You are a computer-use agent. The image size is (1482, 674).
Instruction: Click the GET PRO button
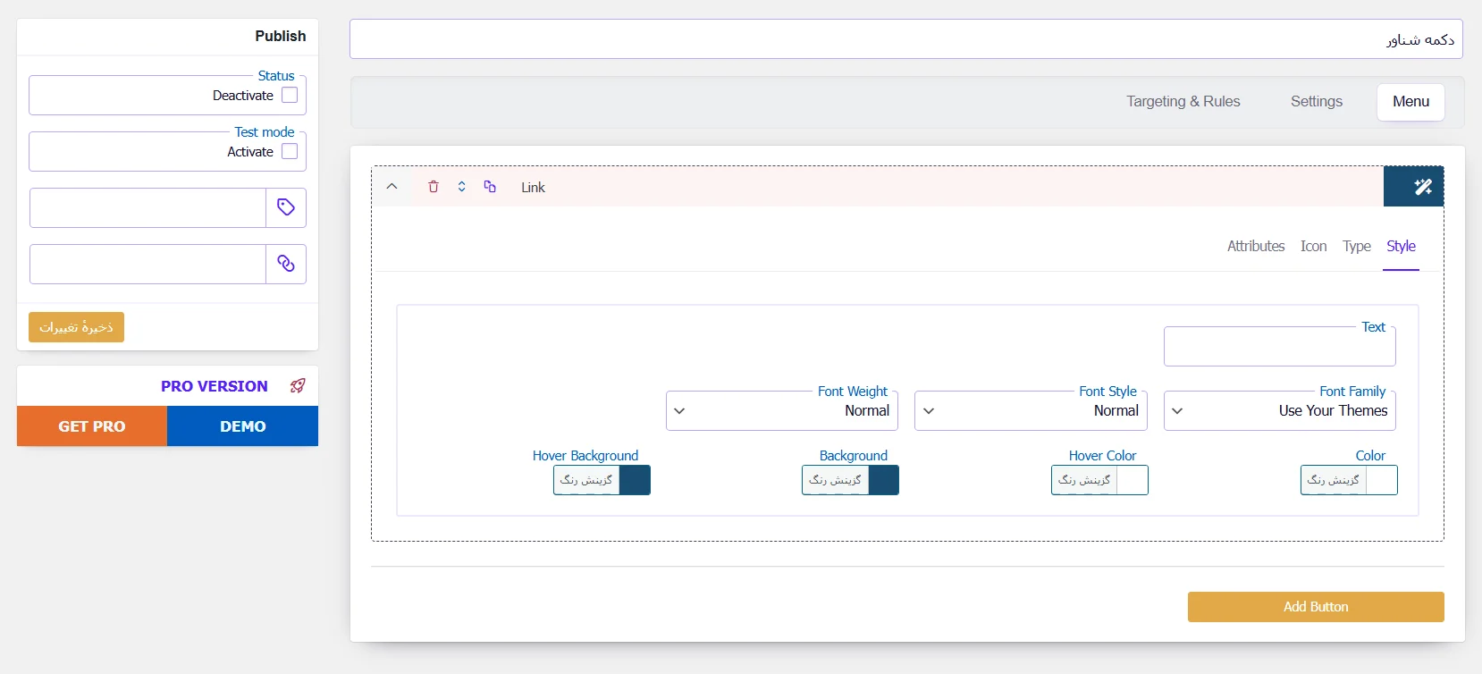tap(92, 426)
